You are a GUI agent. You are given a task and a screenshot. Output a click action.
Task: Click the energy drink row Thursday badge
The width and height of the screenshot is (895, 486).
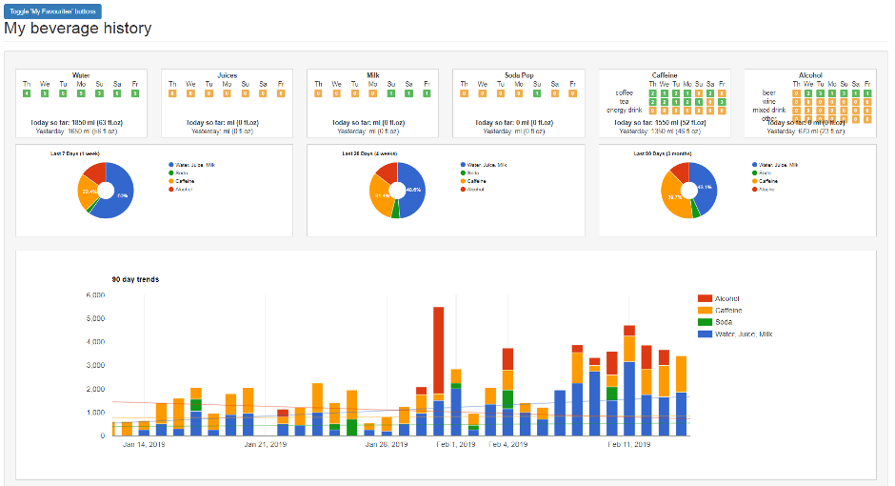pos(652,111)
